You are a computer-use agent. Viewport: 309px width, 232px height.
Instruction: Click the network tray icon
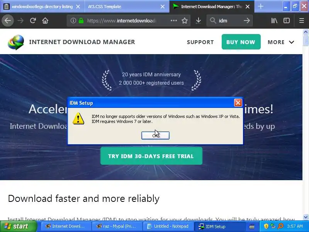click(273, 226)
